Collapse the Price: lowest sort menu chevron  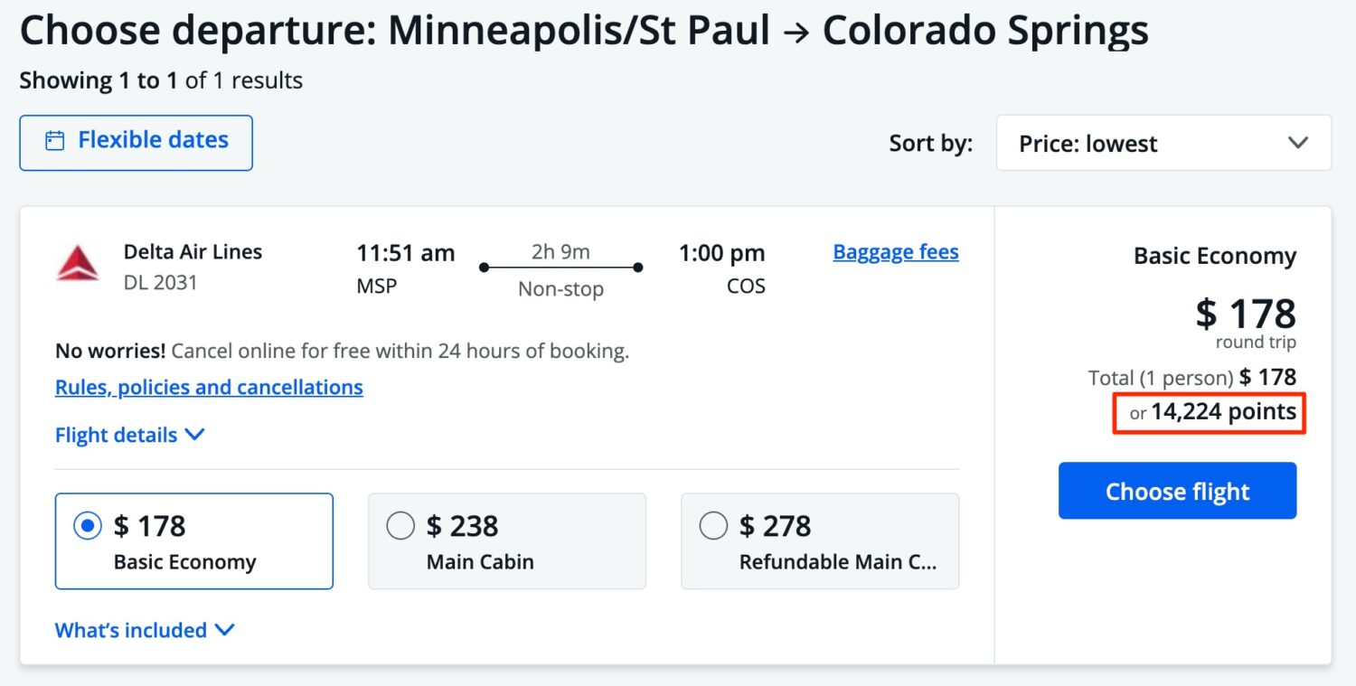tap(1299, 143)
